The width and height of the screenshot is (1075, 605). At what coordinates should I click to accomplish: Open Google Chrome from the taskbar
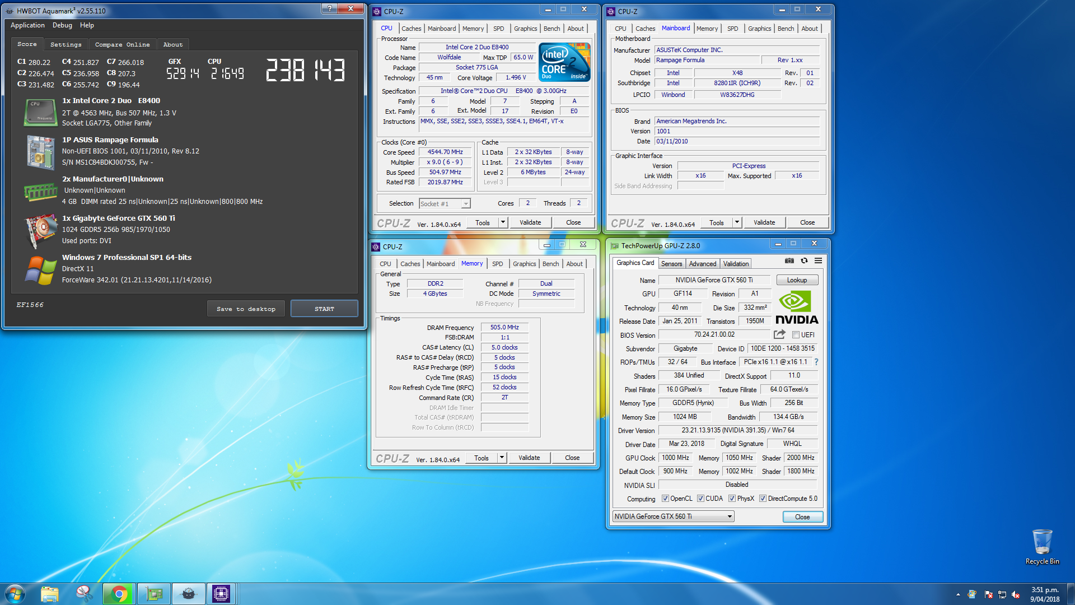tap(119, 594)
